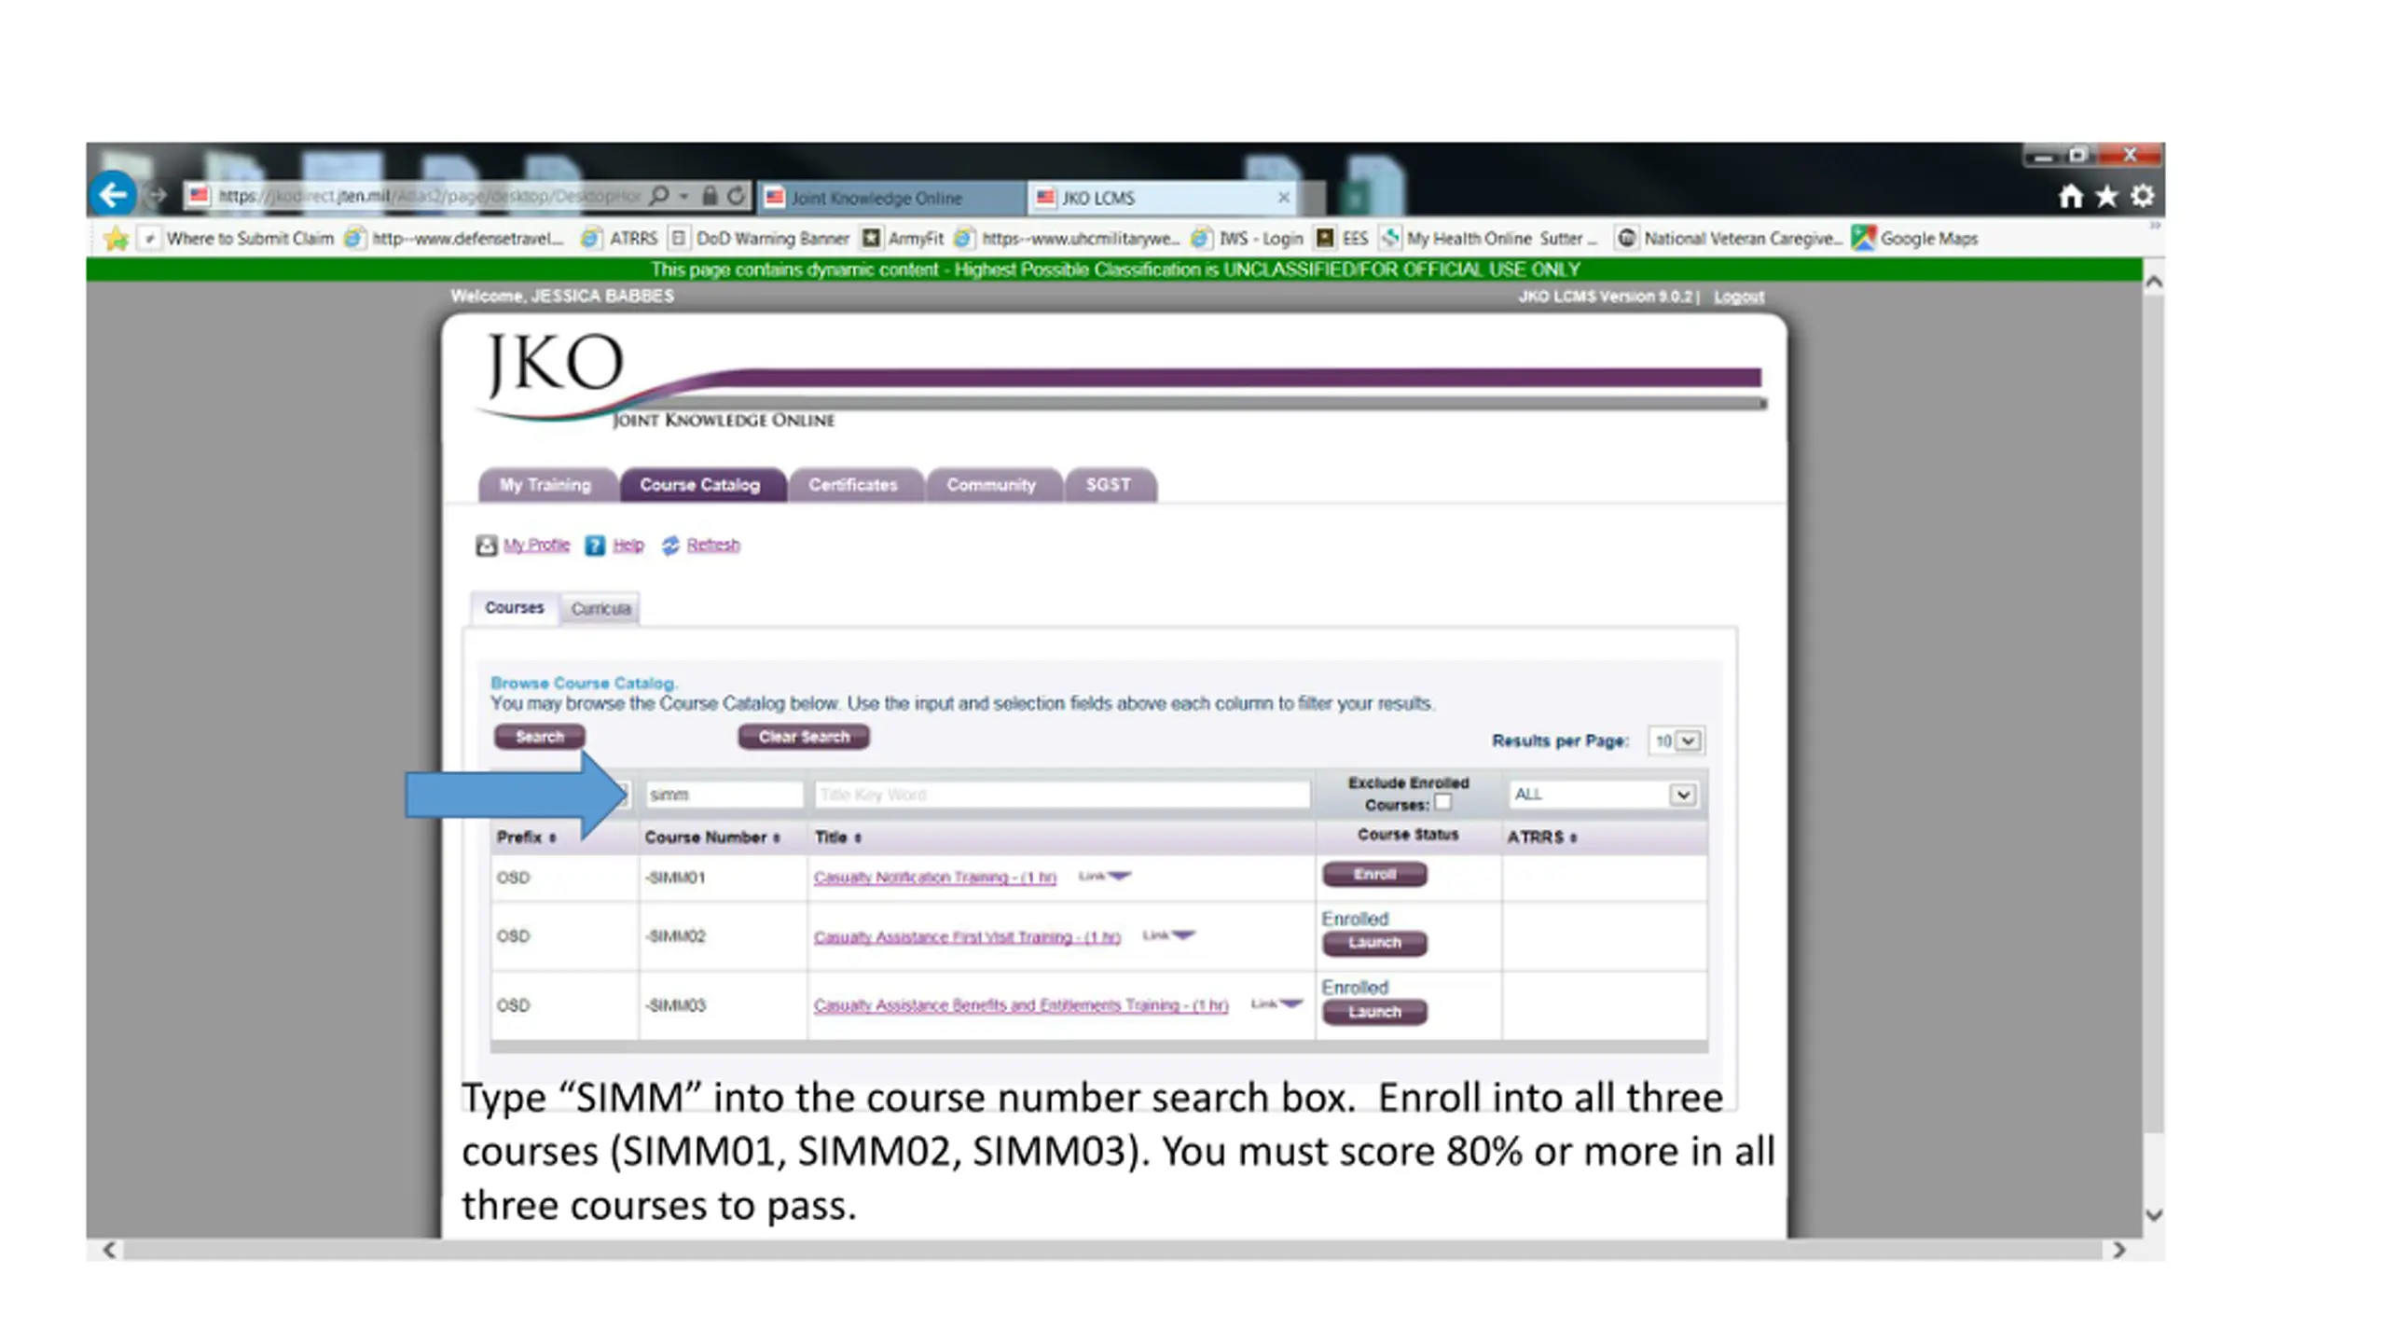Image resolution: width=2387 pixels, height=1343 pixels.
Task: Open the EES bookmark
Action: pos(1342,239)
